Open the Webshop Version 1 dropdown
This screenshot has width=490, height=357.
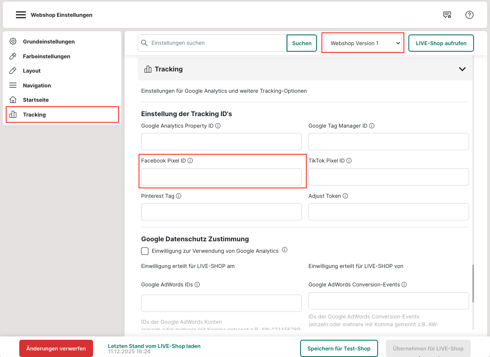coord(362,43)
